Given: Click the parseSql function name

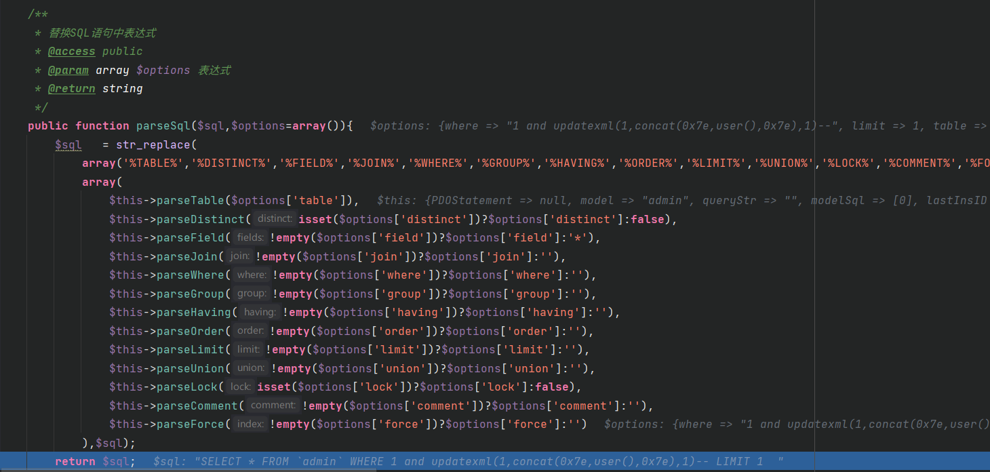Looking at the screenshot, I should tap(163, 126).
